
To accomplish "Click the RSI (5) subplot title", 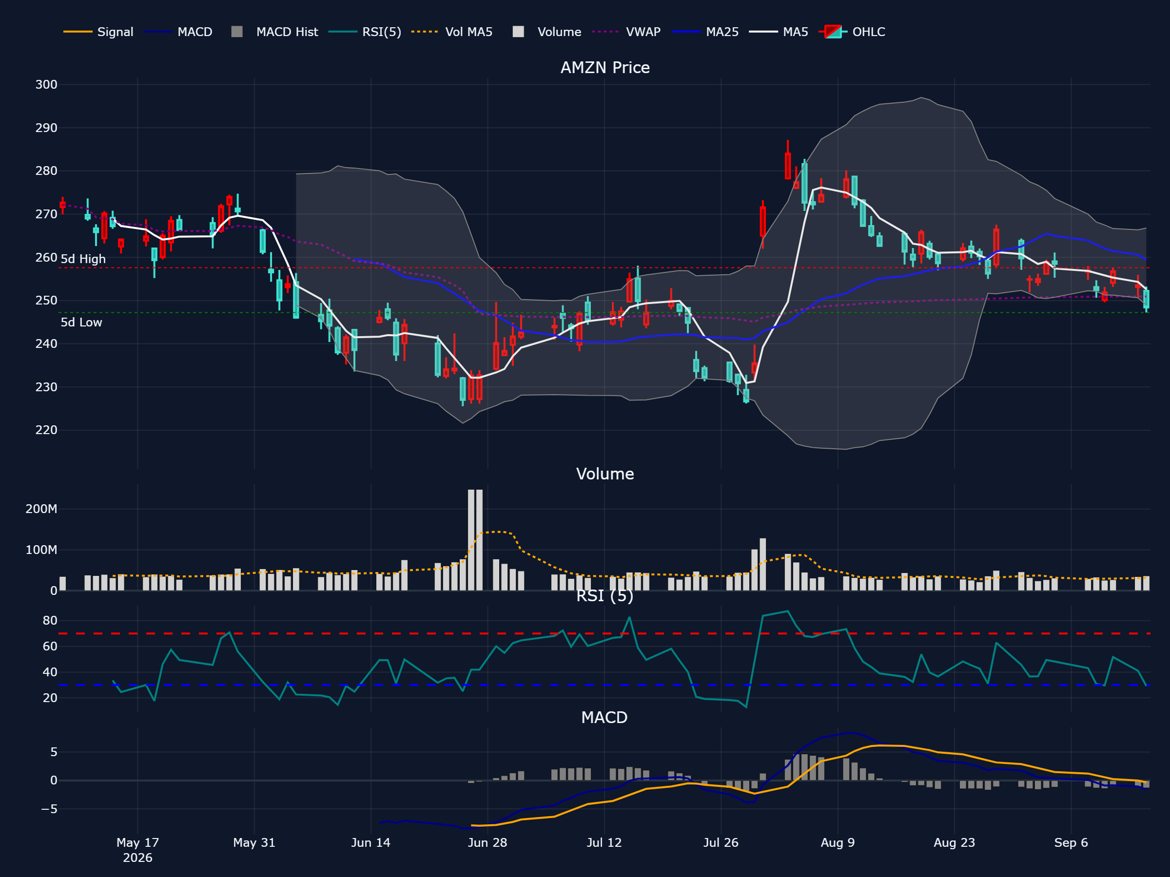I will [x=604, y=596].
